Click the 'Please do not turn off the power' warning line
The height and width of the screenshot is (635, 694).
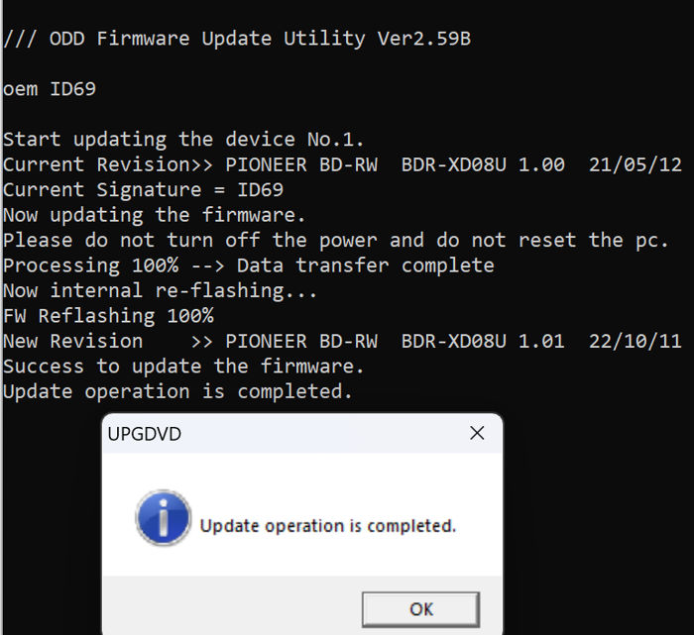[335, 241]
